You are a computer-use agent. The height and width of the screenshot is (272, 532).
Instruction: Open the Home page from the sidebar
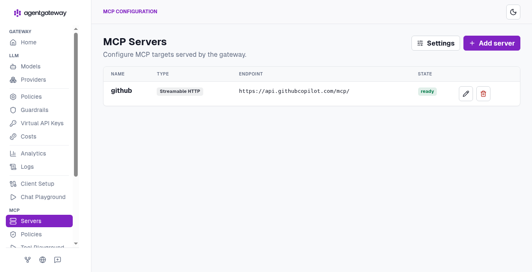[39, 42]
